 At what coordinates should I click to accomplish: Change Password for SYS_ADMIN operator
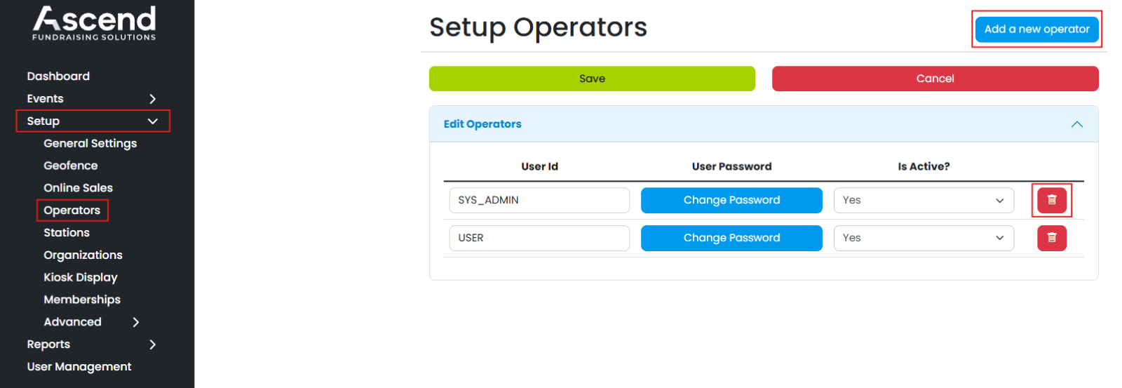pos(731,200)
